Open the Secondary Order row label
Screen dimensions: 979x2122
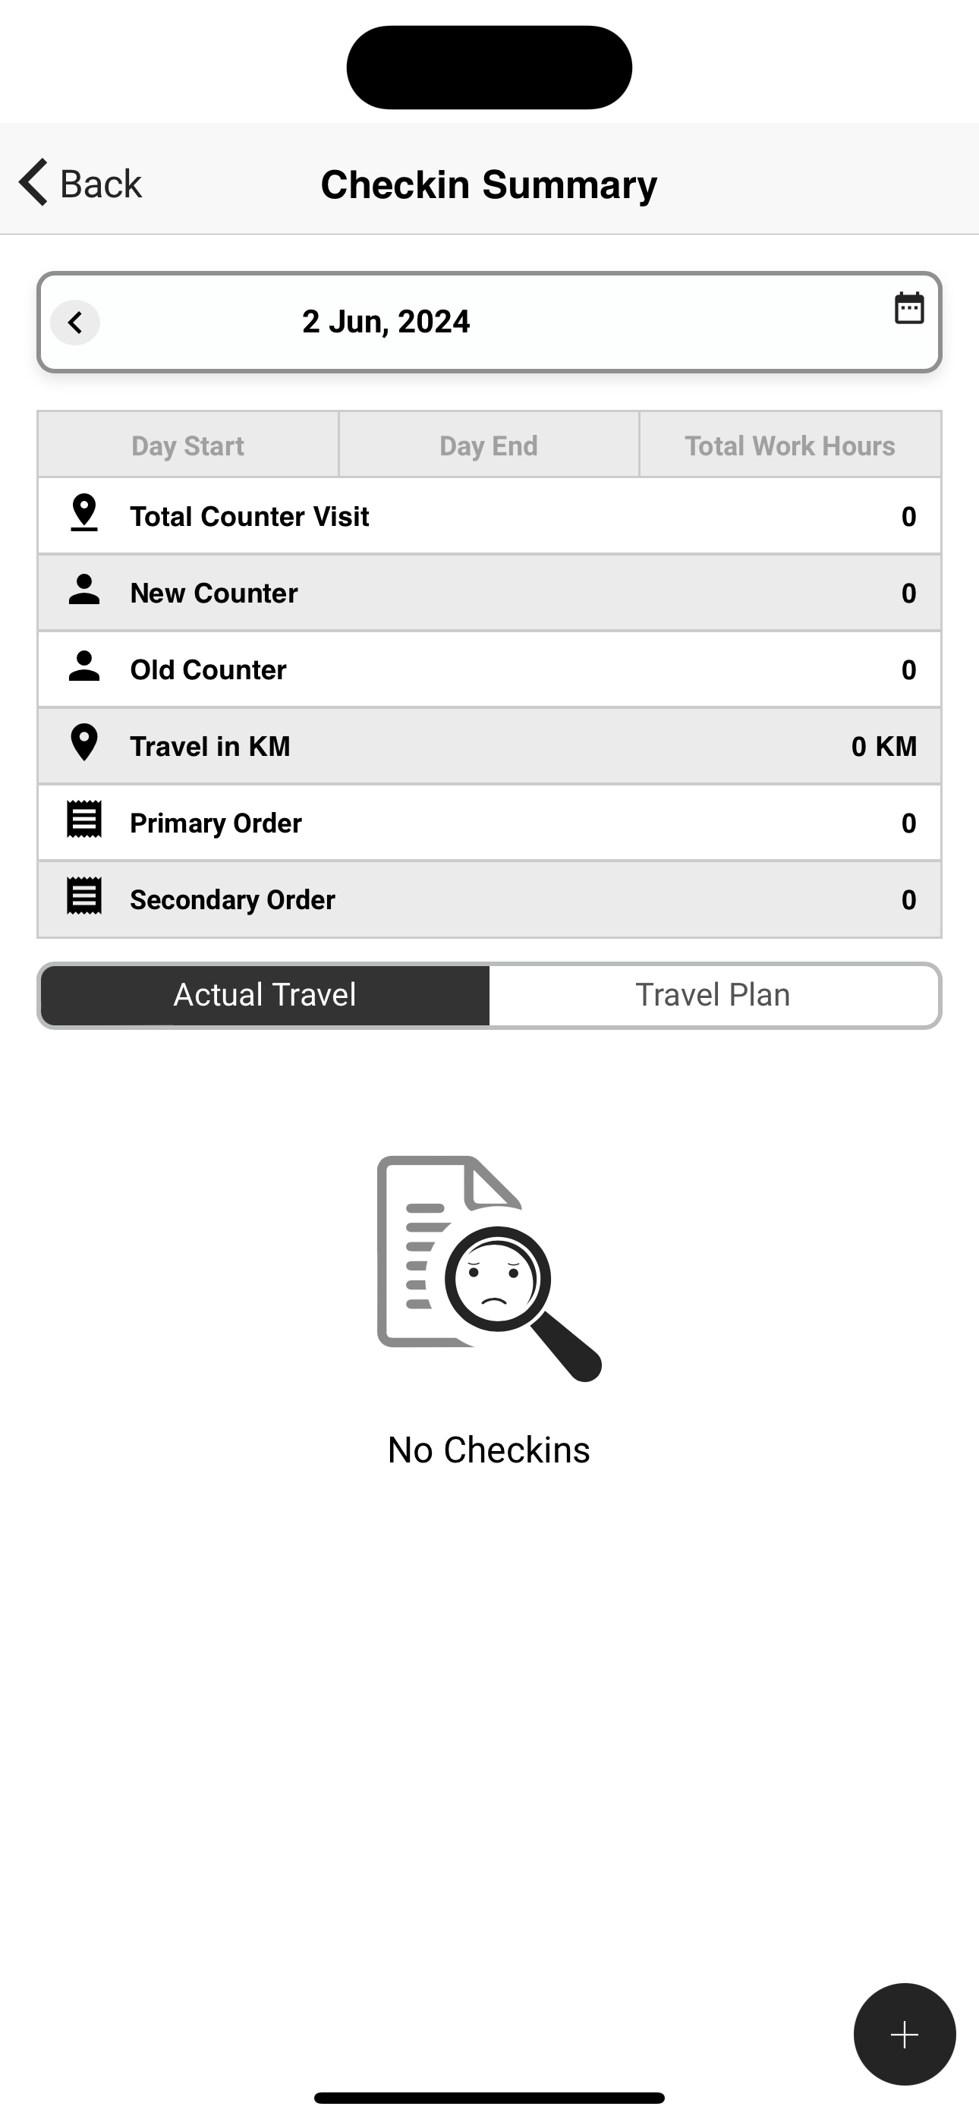[232, 899]
